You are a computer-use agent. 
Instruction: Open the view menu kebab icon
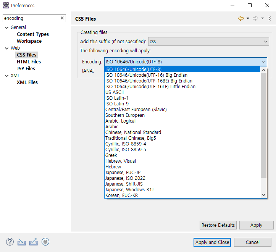270,18
